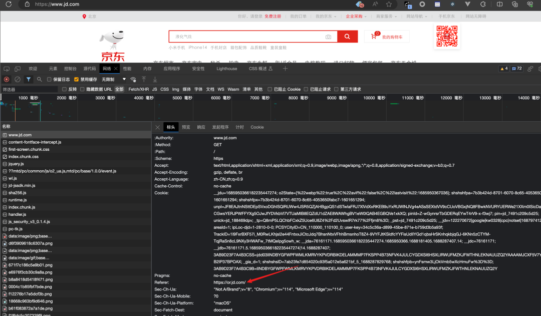Expand the 网站导航 dropdown menu
The image size is (541, 316).
416,16
